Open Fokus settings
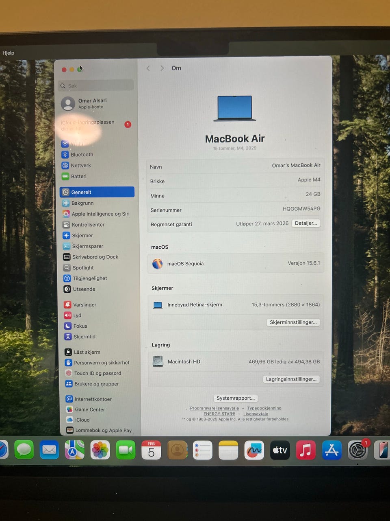The image size is (390, 521). click(x=76, y=326)
